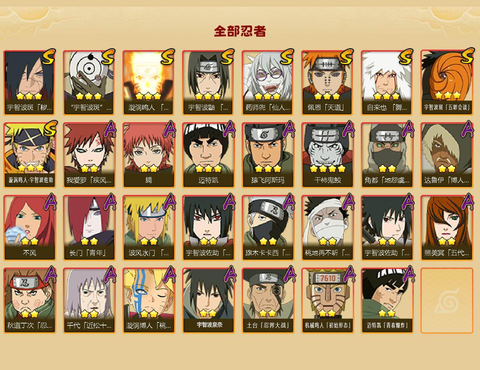Screen dimensions: 480x370
Task: Select the 宇智波斑「五影会谈」 masked card
Action: (447, 83)
